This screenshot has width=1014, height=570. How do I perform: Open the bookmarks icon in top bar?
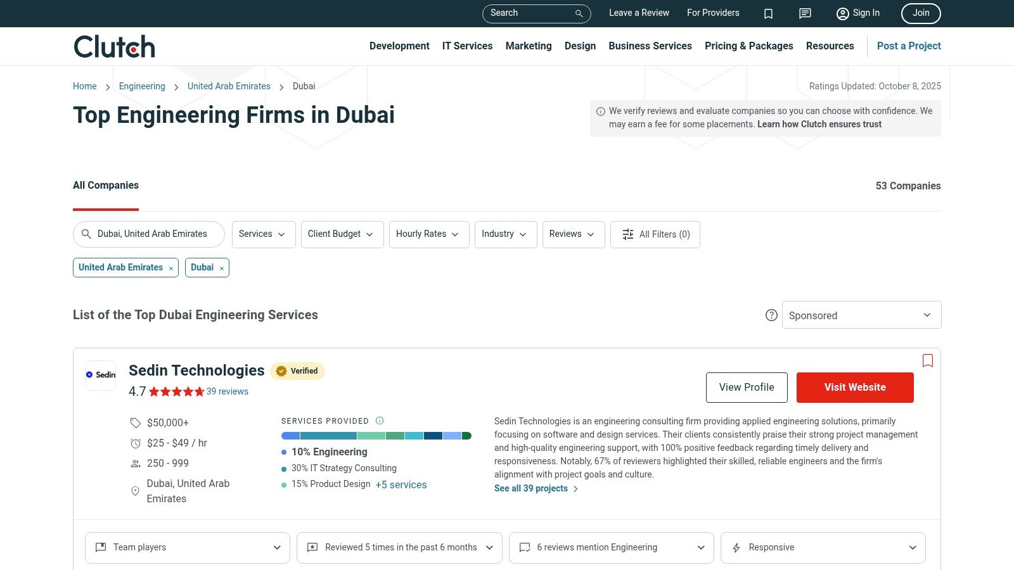[x=768, y=13]
